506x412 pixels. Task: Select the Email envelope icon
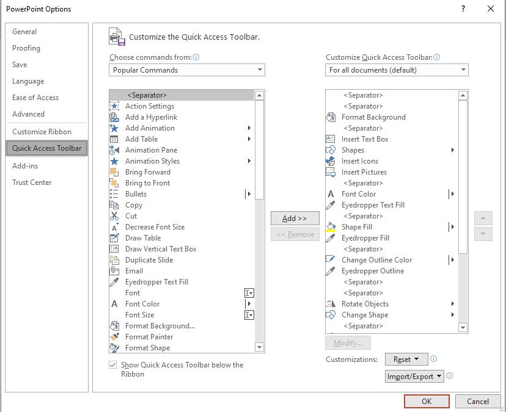(x=114, y=271)
